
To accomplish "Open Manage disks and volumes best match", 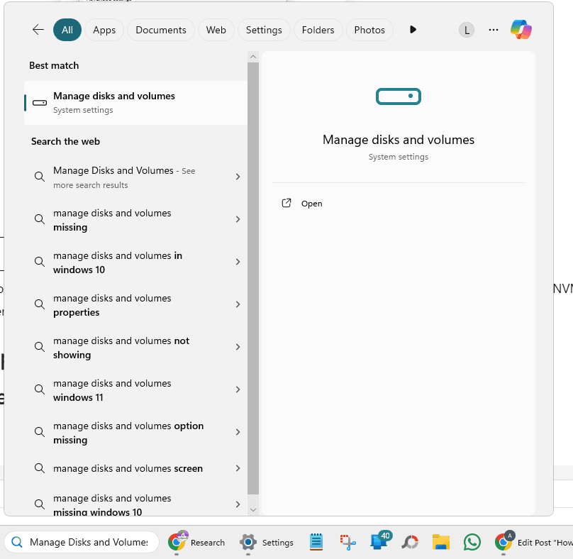I will click(135, 103).
